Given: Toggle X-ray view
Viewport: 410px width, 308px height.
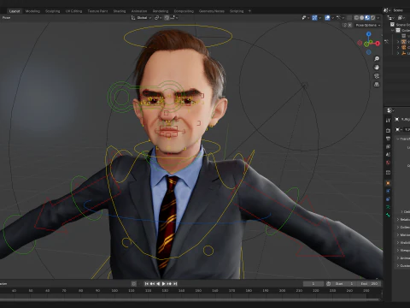Looking at the screenshot, I should (x=349, y=18).
